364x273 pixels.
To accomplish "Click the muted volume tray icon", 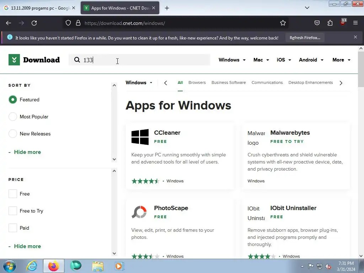I will tap(328, 267).
